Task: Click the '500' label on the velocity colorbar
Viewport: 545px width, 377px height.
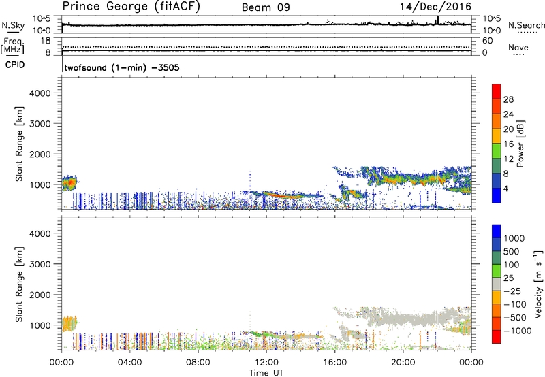Action: point(511,252)
